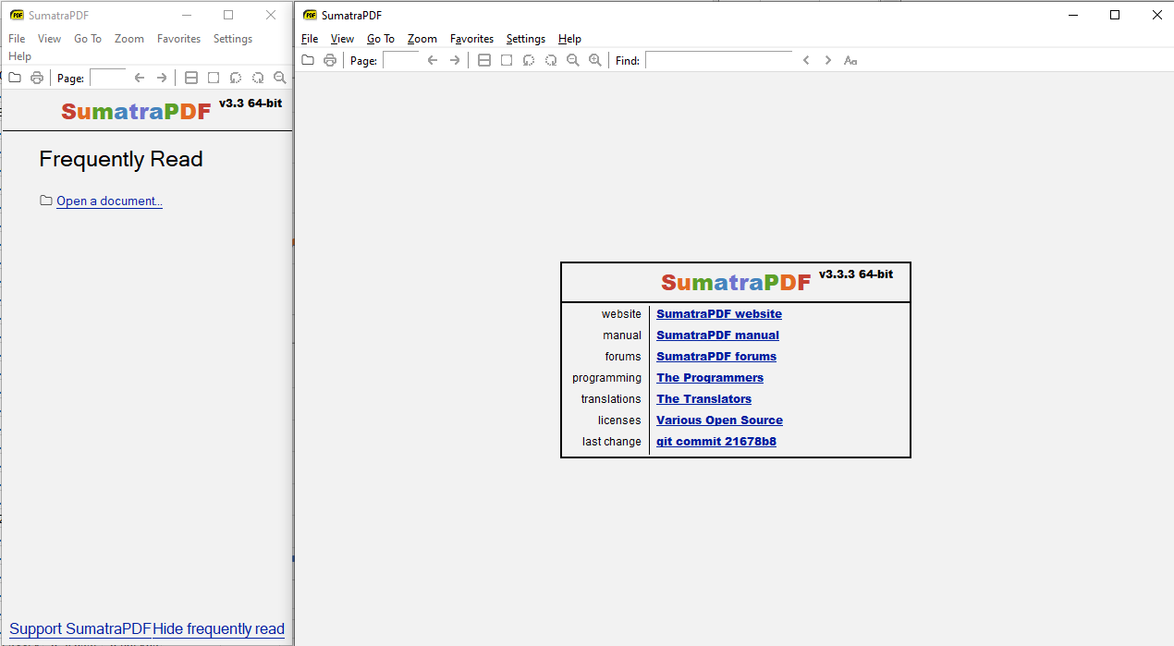Open the SumatraPDF manual link

[x=717, y=335]
